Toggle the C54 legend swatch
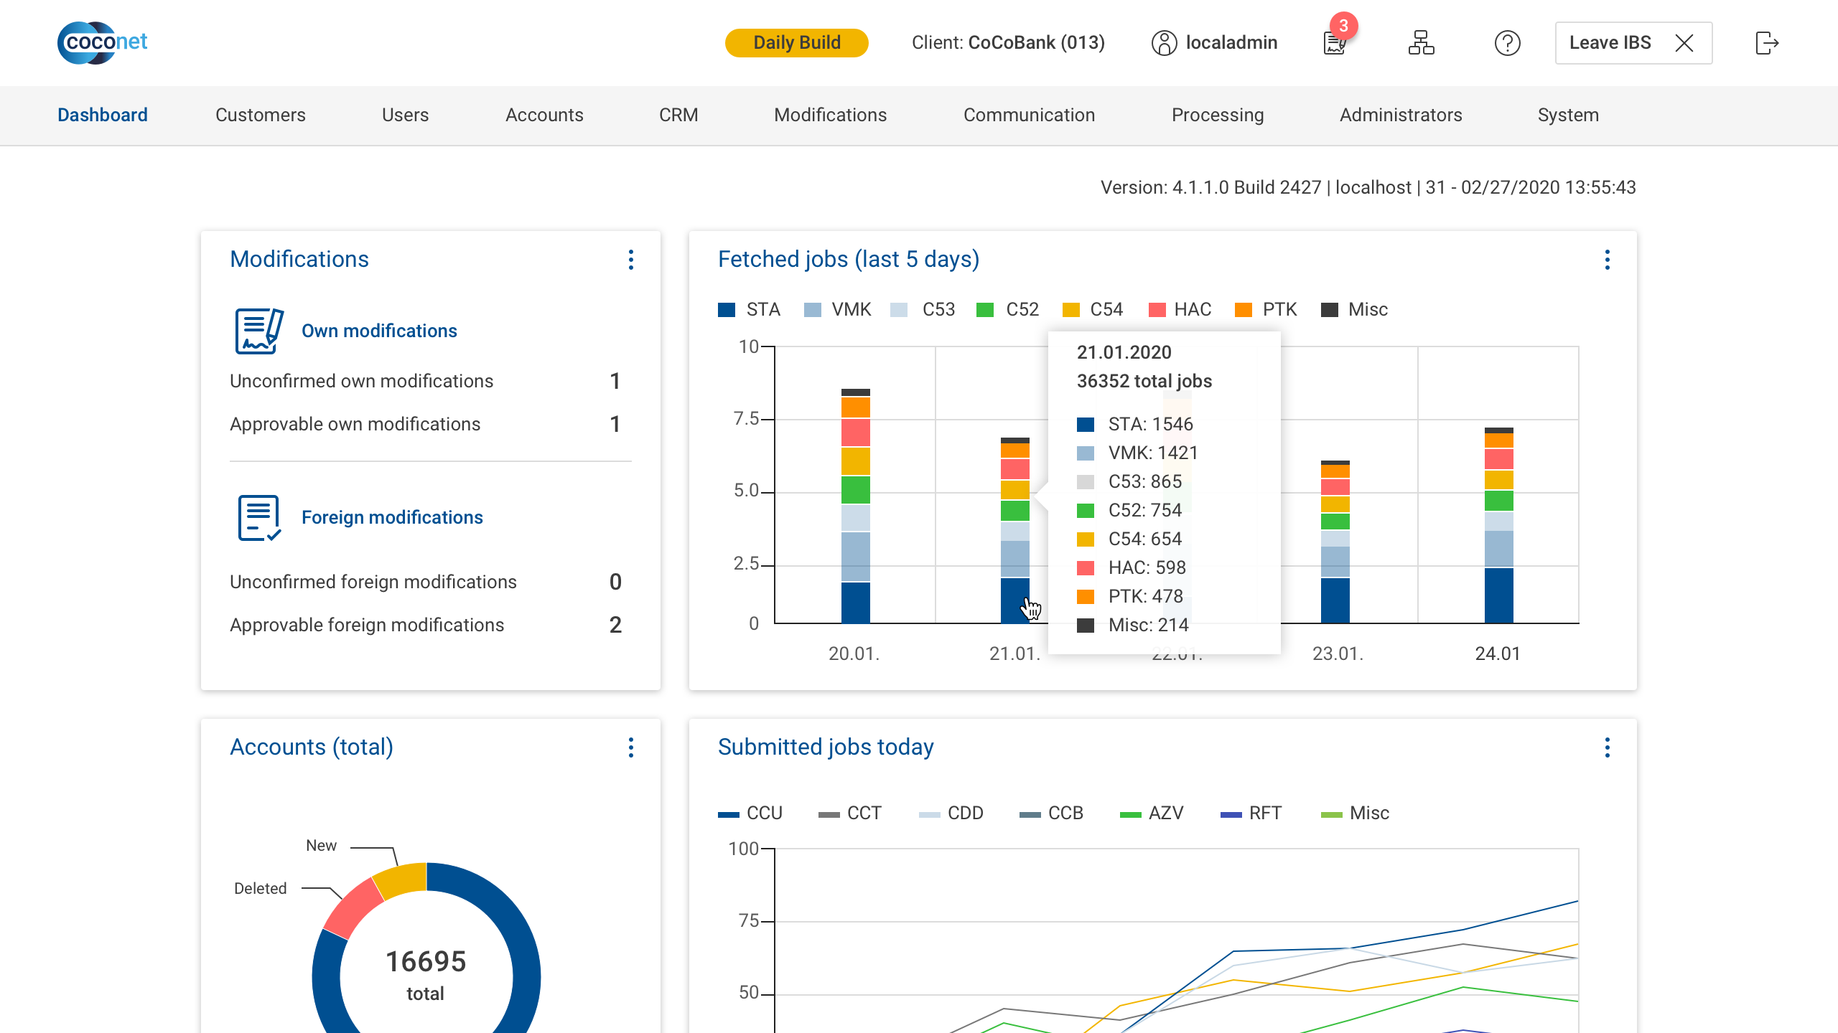The width and height of the screenshot is (1838, 1033). (1071, 310)
